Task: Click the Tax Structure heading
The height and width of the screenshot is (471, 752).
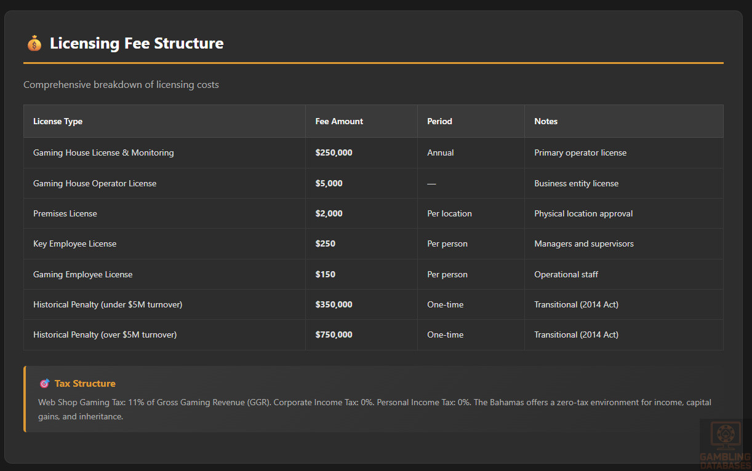Action: (85, 384)
